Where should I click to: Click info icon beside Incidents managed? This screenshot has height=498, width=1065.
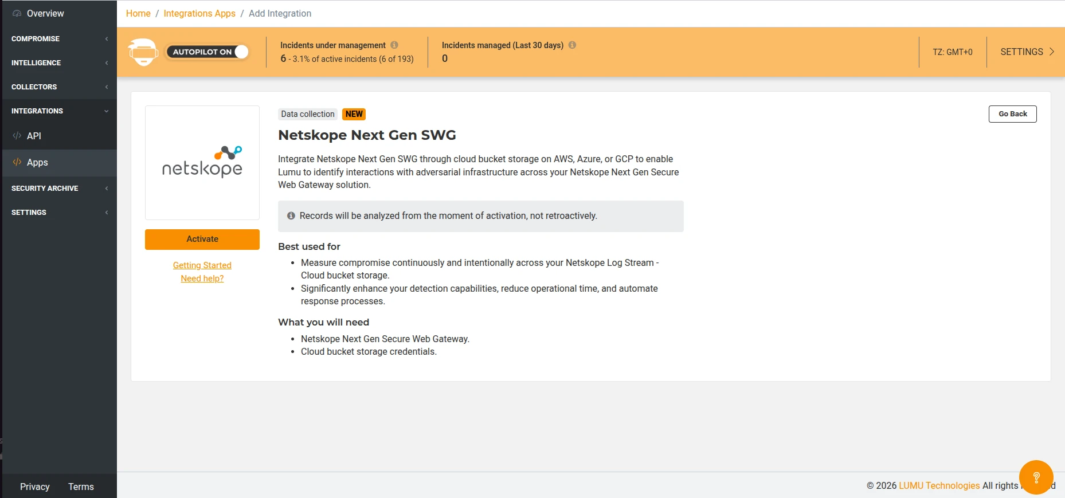(572, 45)
